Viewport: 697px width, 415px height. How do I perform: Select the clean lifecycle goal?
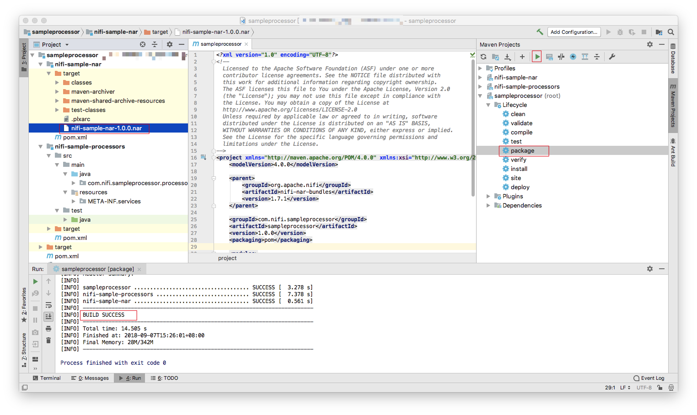pyautogui.click(x=518, y=114)
